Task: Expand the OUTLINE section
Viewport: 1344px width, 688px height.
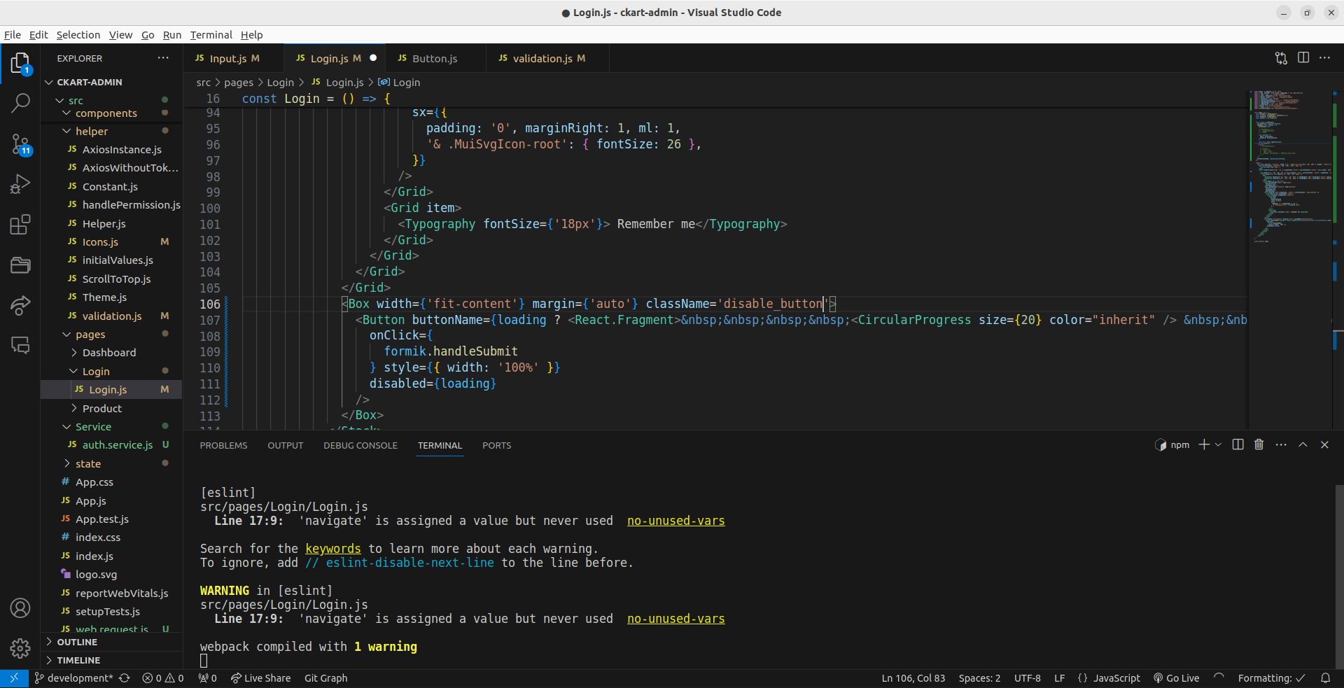Action: tap(77, 642)
